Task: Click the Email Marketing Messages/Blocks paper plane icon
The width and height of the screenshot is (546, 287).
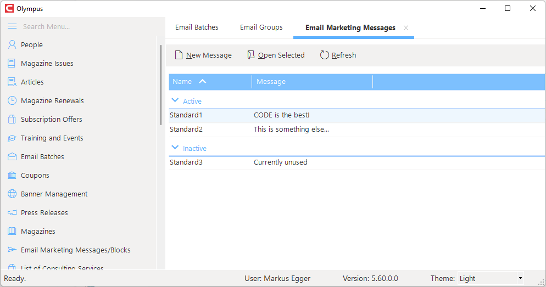Action: click(x=12, y=250)
